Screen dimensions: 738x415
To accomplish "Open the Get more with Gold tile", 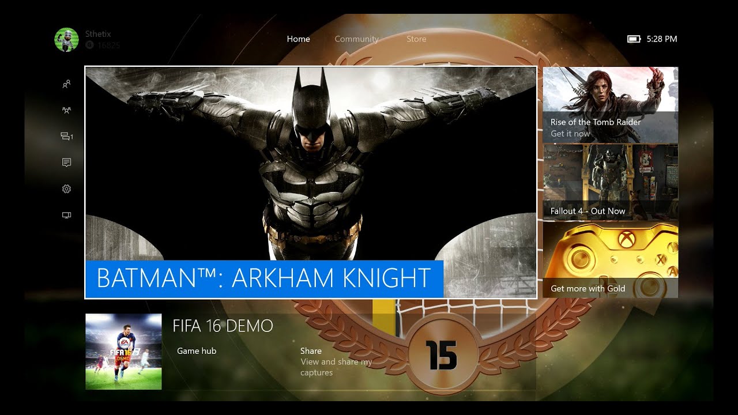I will (x=611, y=259).
